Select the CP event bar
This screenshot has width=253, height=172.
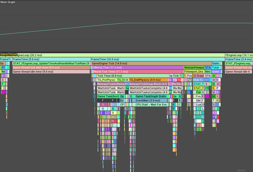(122, 105)
